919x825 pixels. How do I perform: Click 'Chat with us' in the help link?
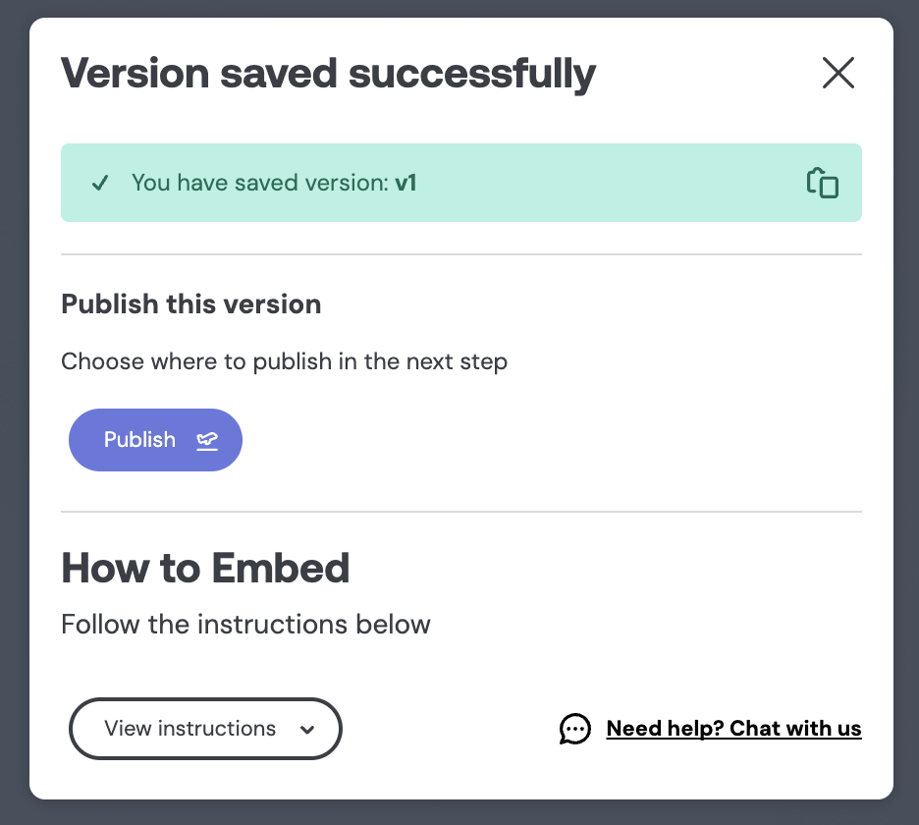[x=795, y=728]
